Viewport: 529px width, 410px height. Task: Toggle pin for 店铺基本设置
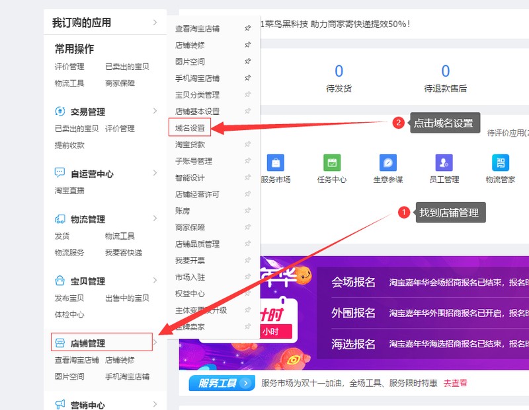point(248,111)
